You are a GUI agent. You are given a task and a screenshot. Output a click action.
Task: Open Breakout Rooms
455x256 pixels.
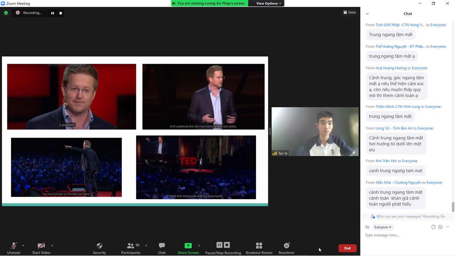click(x=259, y=248)
